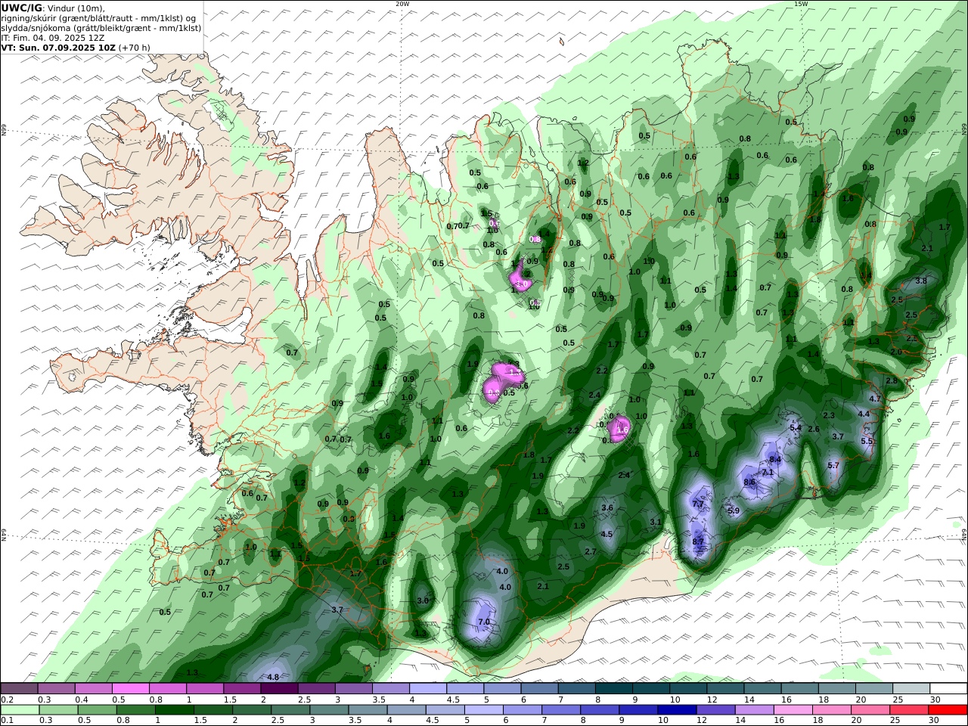Image resolution: width=968 pixels, height=726 pixels.
Task: Click the bottom-row blue swatch between 7 and 8
Action: tap(561, 709)
